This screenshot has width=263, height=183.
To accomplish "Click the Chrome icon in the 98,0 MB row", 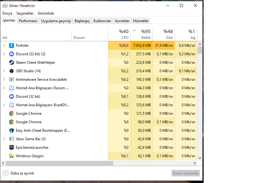I will coord(11,122).
